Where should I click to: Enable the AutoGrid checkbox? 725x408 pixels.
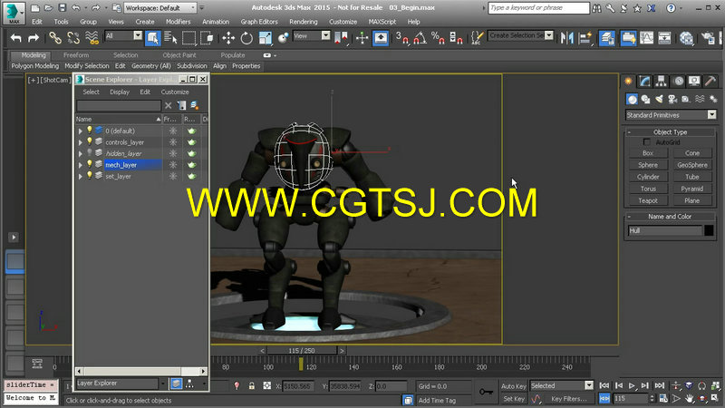point(646,142)
